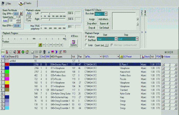The height and width of the screenshot is (115, 179).
Task: Click the green circle toolbar icon
Action: 23,52
